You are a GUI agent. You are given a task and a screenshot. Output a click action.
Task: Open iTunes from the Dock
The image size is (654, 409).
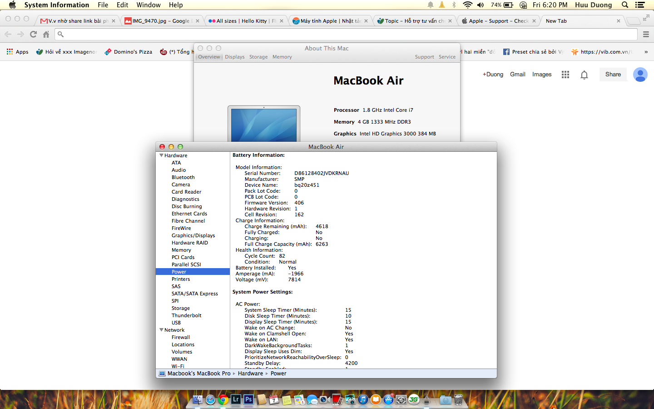363,399
